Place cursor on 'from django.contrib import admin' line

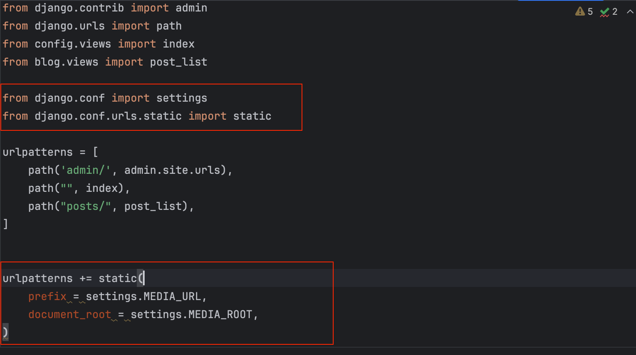(105, 8)
